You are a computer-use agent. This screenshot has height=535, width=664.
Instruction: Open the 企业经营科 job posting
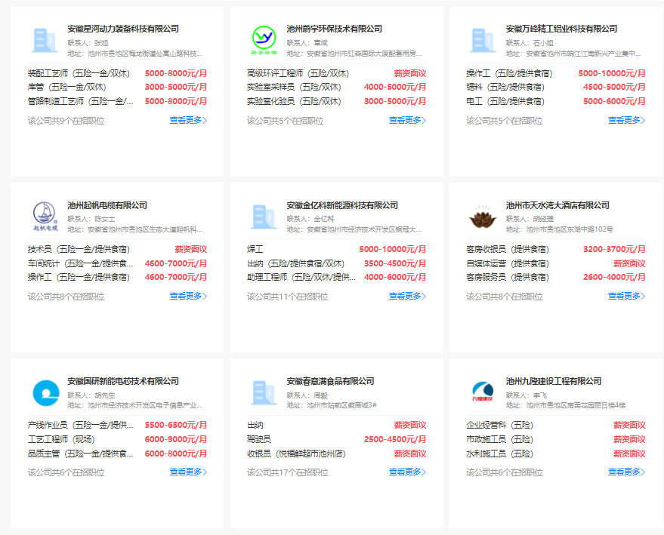point(499,425)
